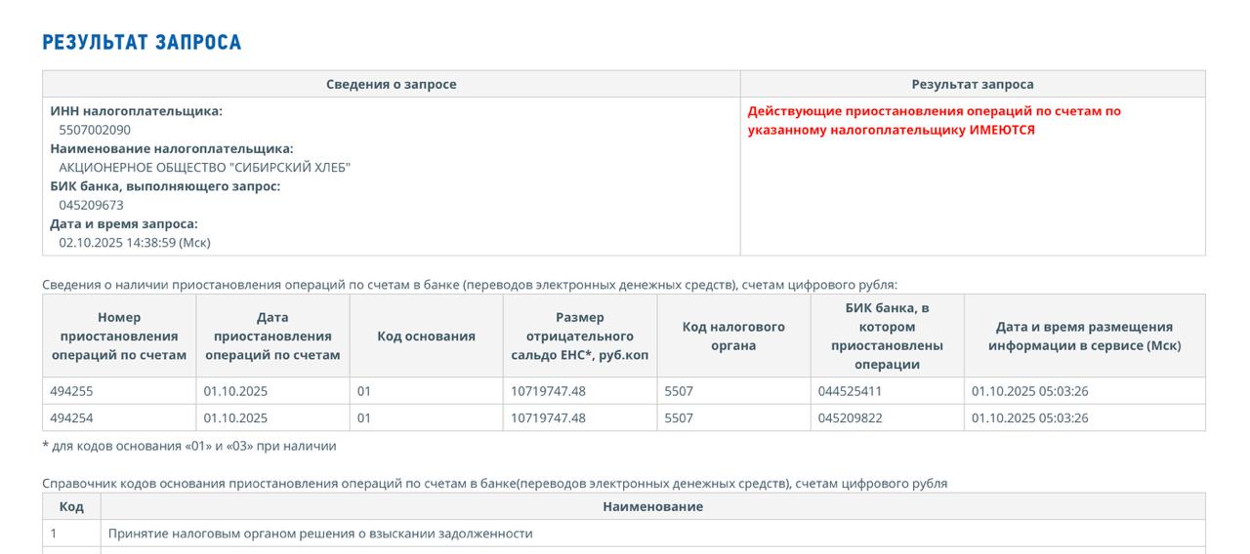The image size is (1250, 554).
Task: Select the requesting bank BIK 045209673
Action: coord(91,205)
